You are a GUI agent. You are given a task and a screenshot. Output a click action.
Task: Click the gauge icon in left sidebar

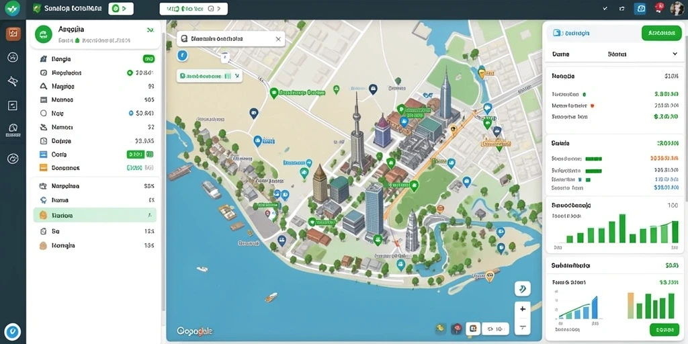[x=13, y=129]
